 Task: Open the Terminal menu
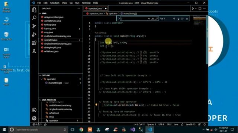click(x=86, y=3)
